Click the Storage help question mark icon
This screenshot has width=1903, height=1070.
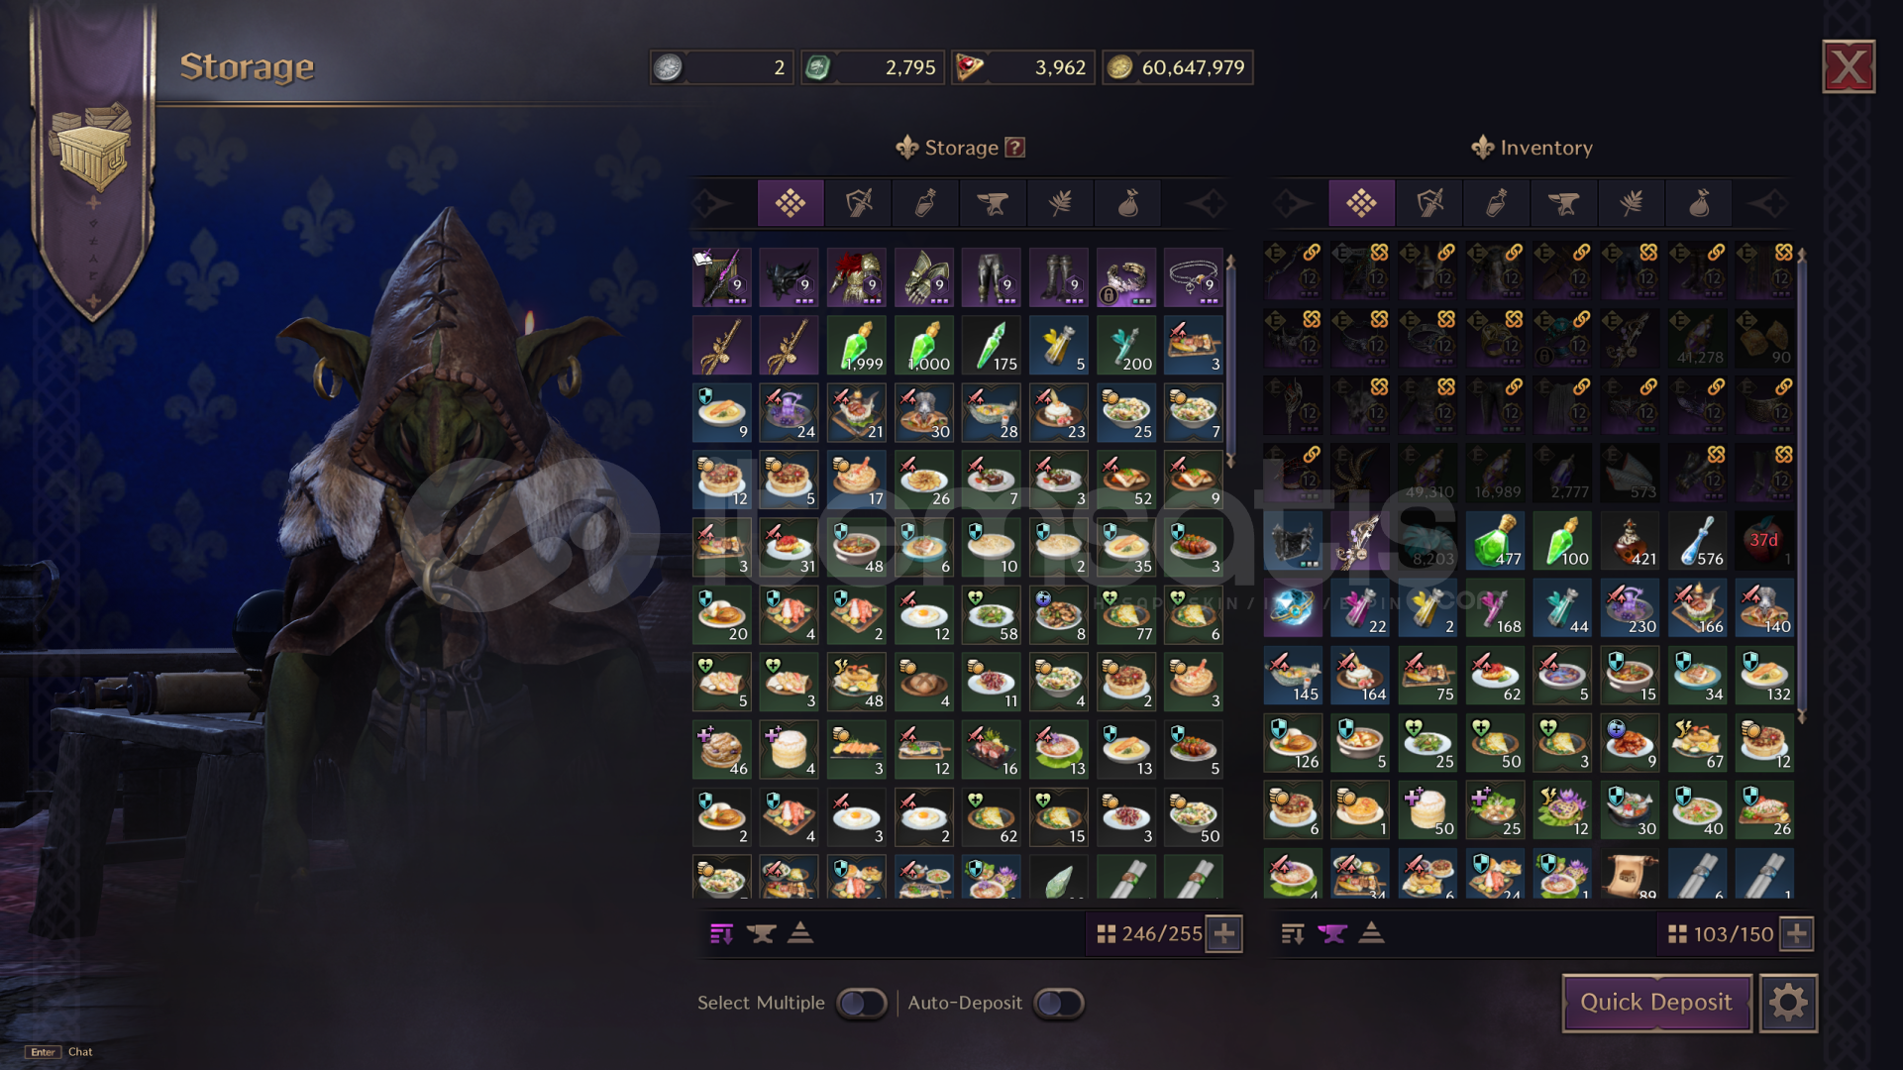[x=1014, y=148]
